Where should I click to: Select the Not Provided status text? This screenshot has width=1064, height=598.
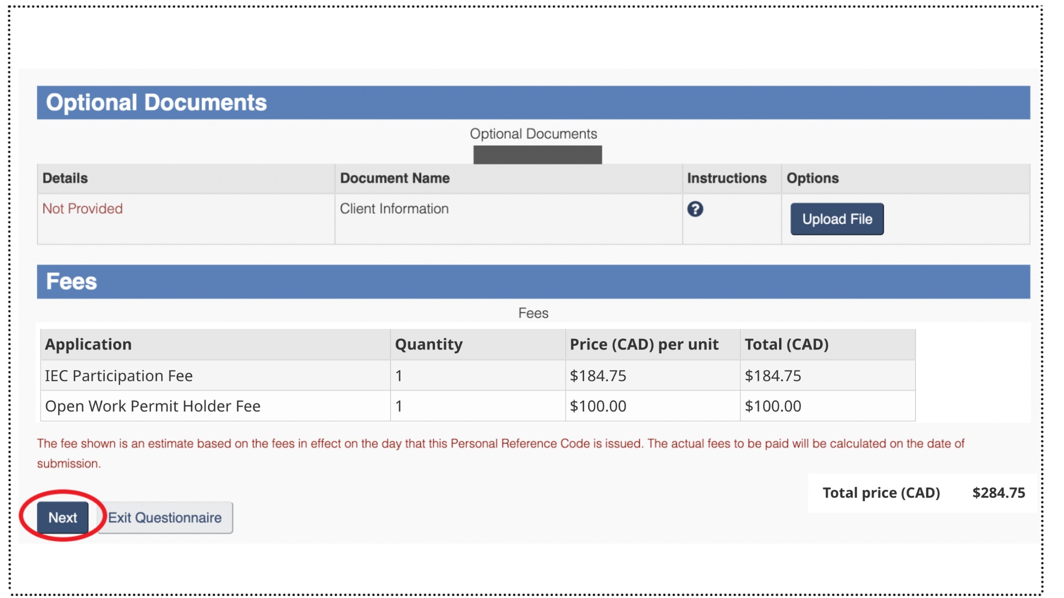click(x=83, y=209)
